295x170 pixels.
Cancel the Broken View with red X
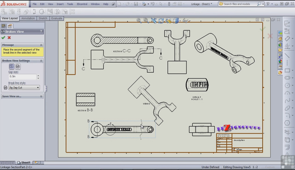click(x=9, y=38)
